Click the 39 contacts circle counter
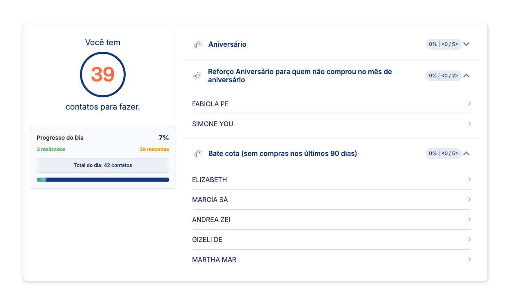 tap(103, 75)
